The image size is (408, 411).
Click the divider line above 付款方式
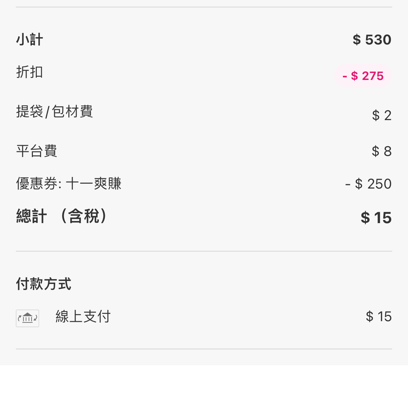(x=204, y=251)
